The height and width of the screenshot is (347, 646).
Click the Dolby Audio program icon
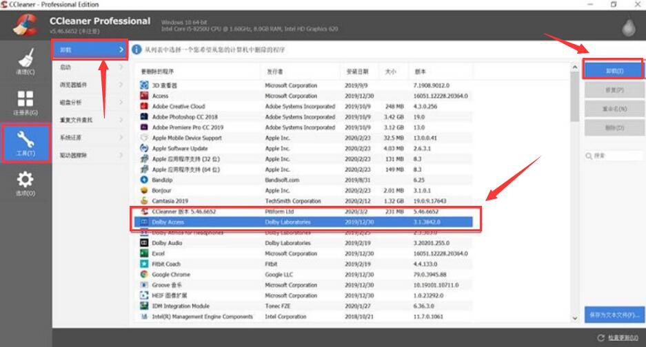coord(144,243)
